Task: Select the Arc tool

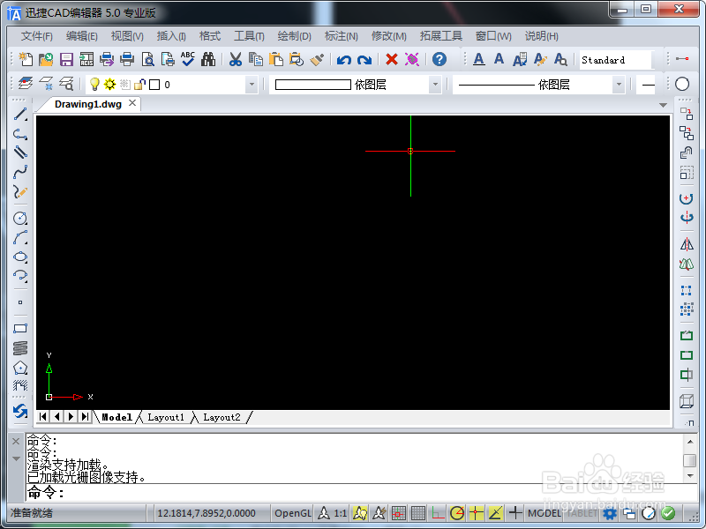Action: (20, 237)
